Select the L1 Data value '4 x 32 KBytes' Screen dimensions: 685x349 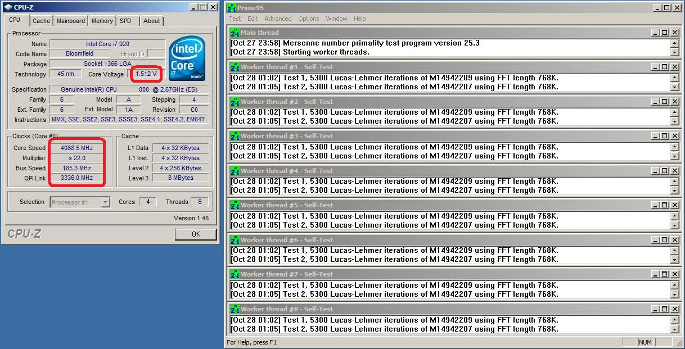tap(180, 148)
